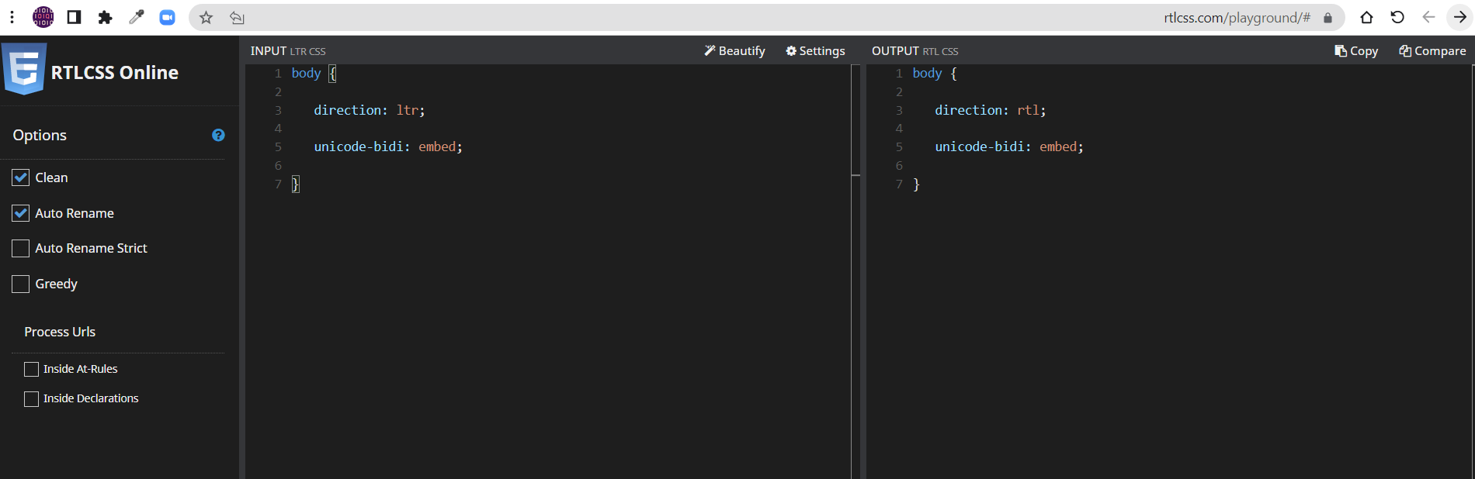Disable the Auto Rename checkbox
This screenshot has width=1475, height=479.
pos(21,213)
